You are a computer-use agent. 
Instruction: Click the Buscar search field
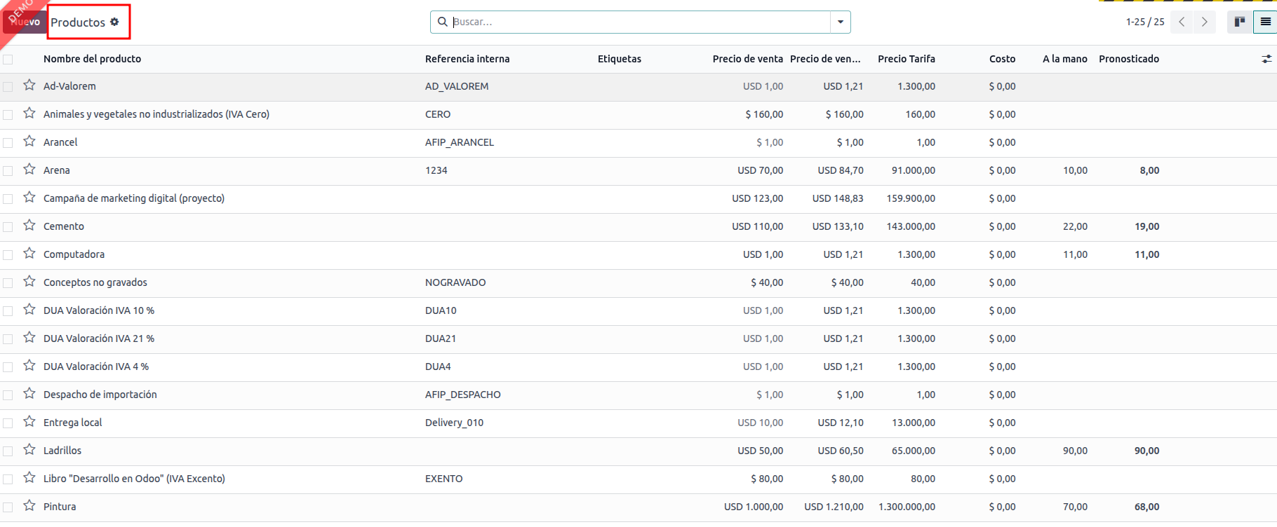(x=638, y=22)
